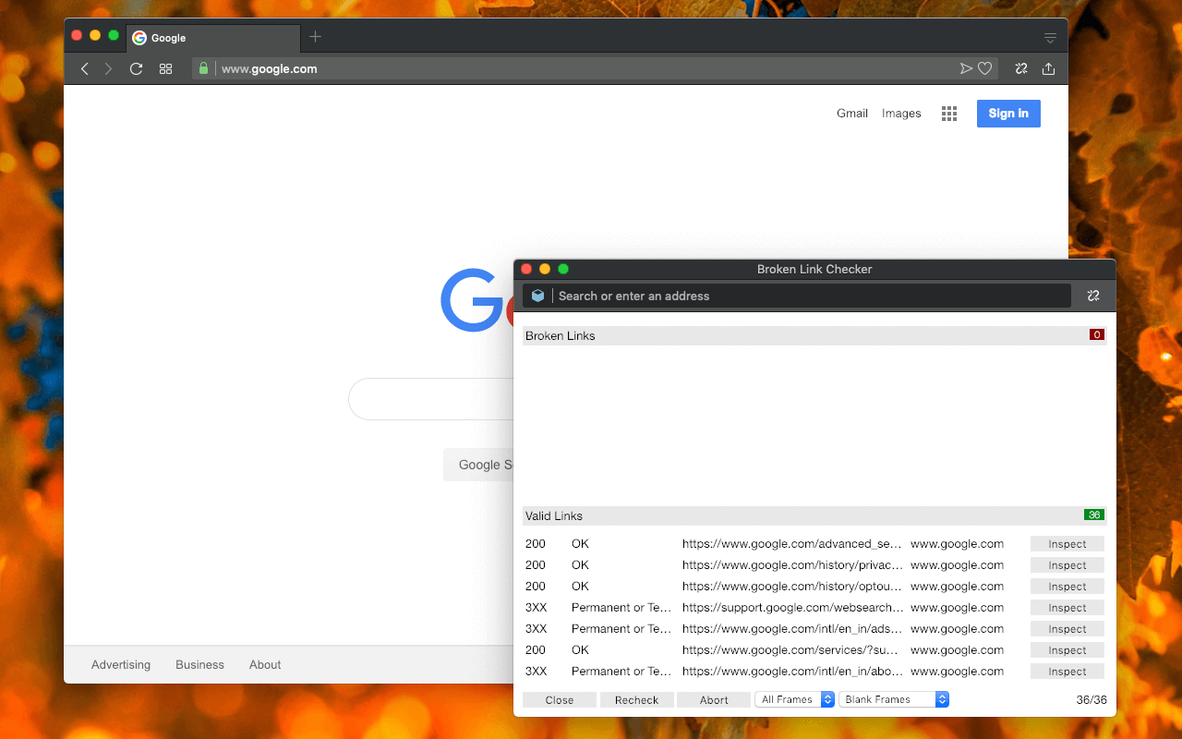This screenshot has height=739, width=1182.
Task: Open the Gmail link
Action: (852, 114)
